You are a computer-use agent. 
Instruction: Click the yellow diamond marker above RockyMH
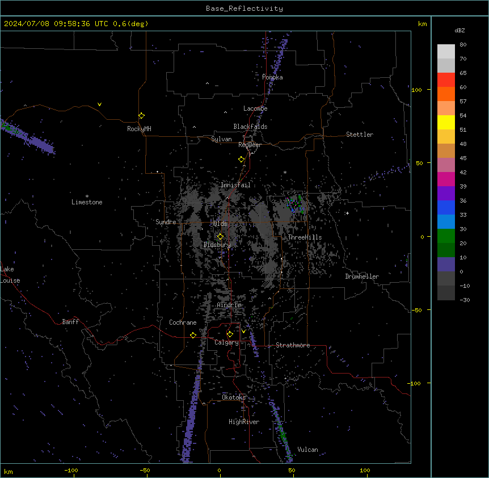(141, 115)
